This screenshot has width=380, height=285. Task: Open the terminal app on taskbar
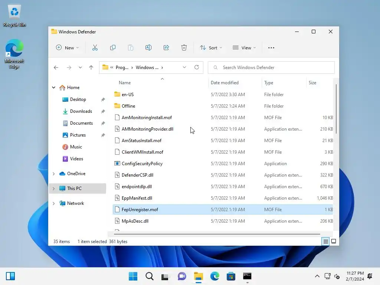(247, 276)
